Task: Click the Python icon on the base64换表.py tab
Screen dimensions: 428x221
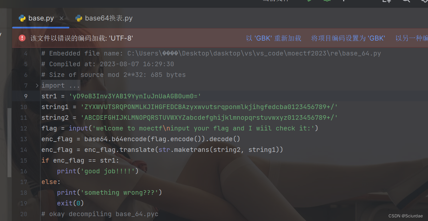Action: 79,18
